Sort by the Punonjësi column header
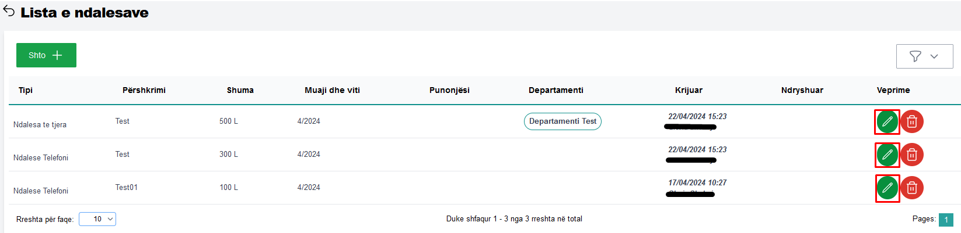 449,90
